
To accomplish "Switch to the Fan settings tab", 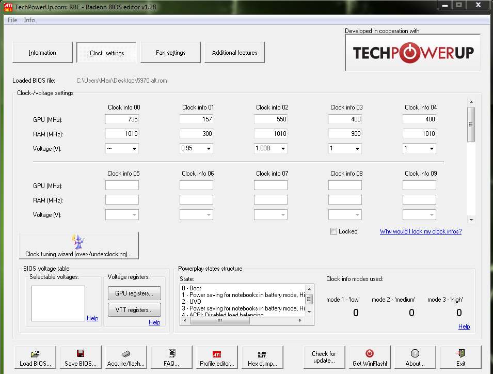I will [x=170, y=53].
